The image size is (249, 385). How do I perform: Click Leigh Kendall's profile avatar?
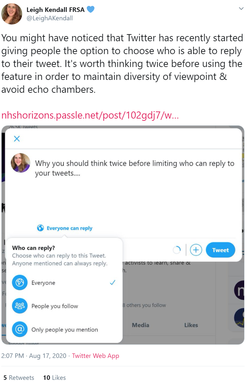(12, 14)
